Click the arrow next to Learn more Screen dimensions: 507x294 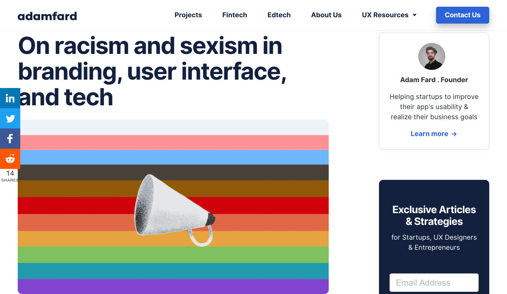point(454,134)
